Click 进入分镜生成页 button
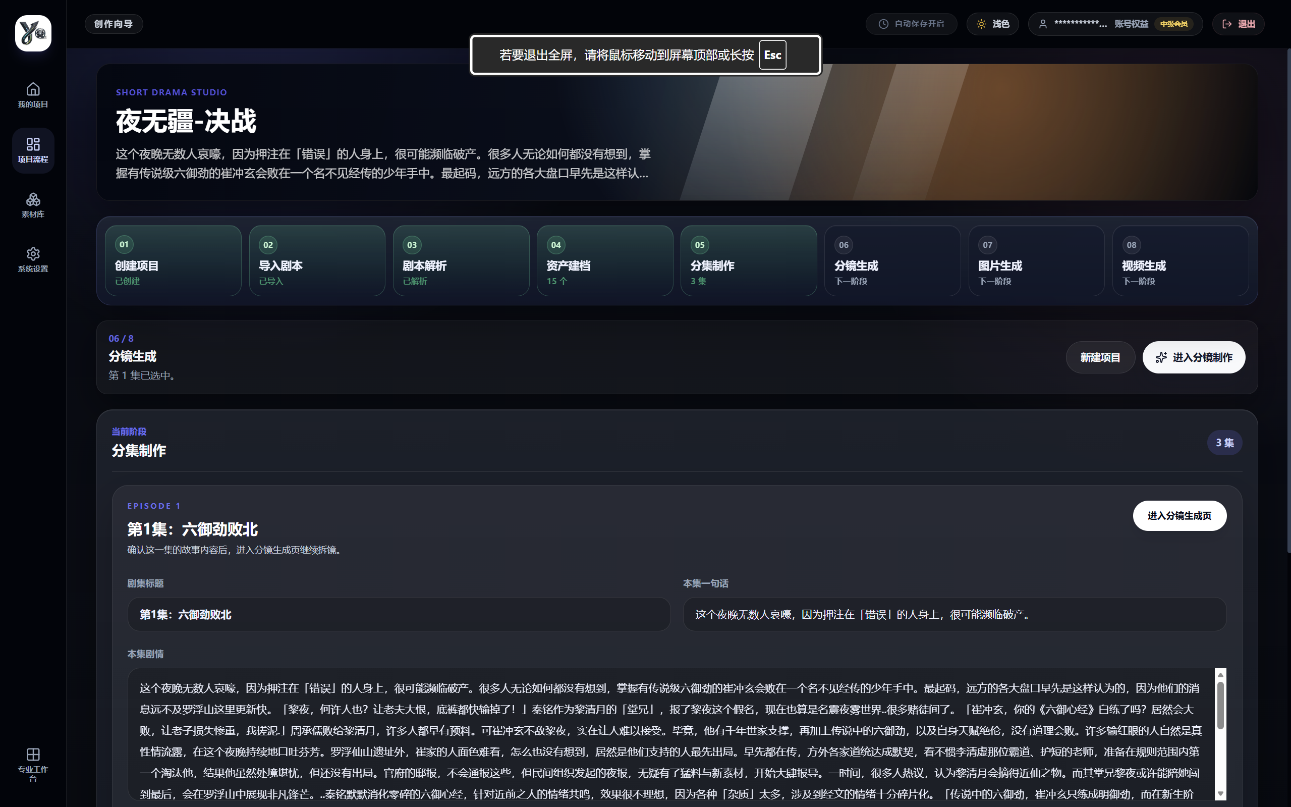 tap(1180, 516)
